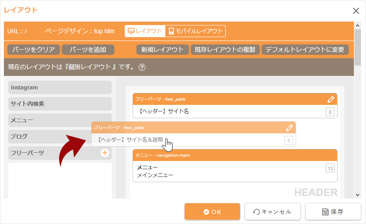Click number 5 badge on dragged part

tap(289, 140)
